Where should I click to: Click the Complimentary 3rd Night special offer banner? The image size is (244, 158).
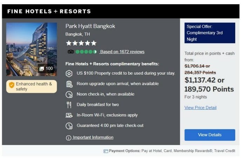[x=210, y=33]
